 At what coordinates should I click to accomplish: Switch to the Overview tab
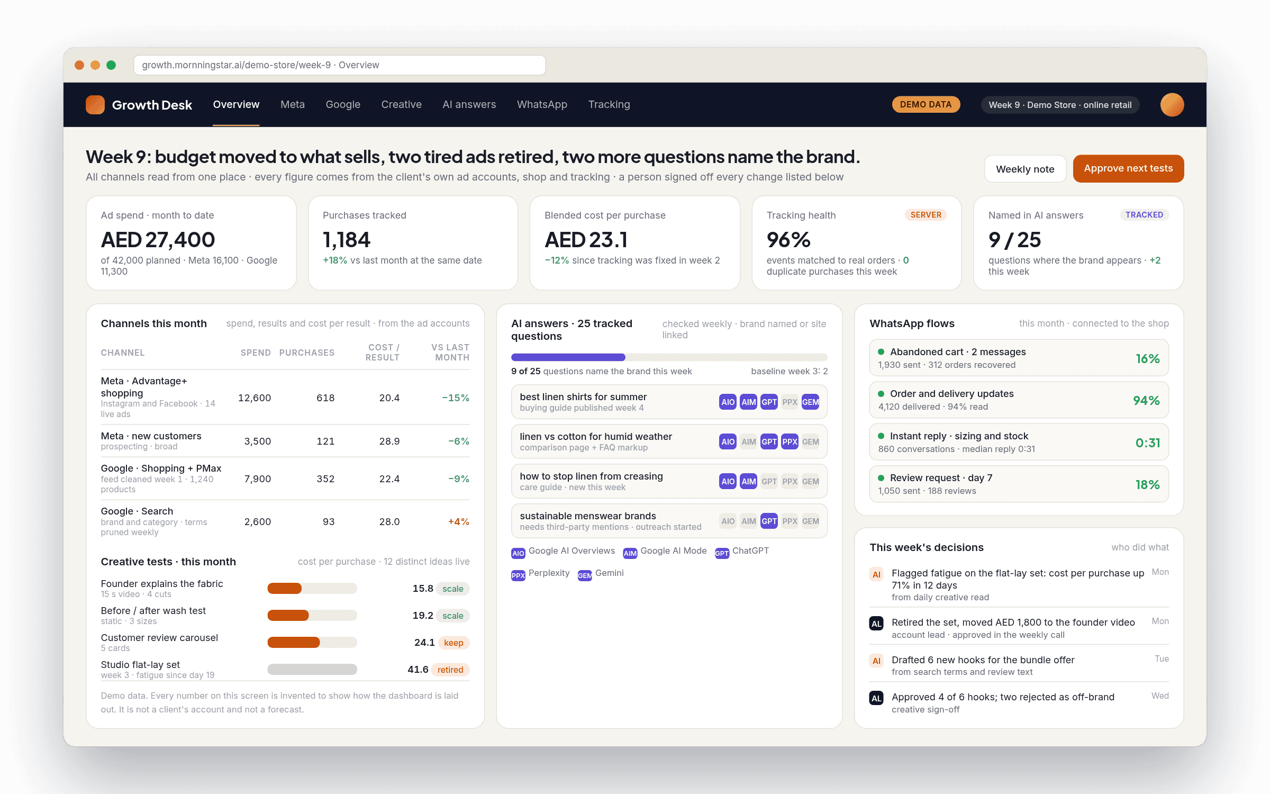236,104
